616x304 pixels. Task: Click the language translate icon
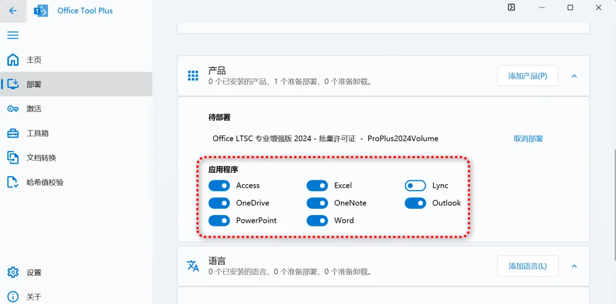[193, 266]
